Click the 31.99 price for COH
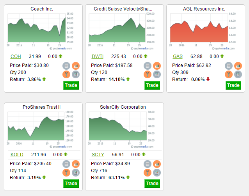249x196 pixels. [x=35, y=57]
